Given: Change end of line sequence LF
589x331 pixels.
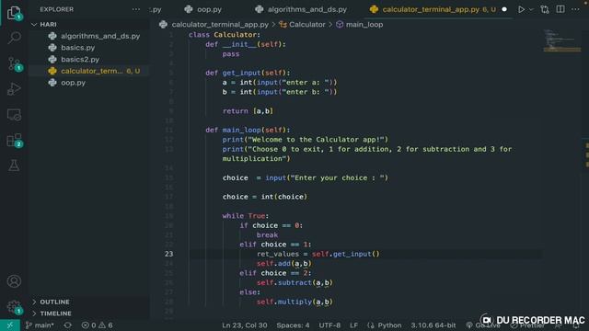Looking at the screenshot, I should [353, 325].
